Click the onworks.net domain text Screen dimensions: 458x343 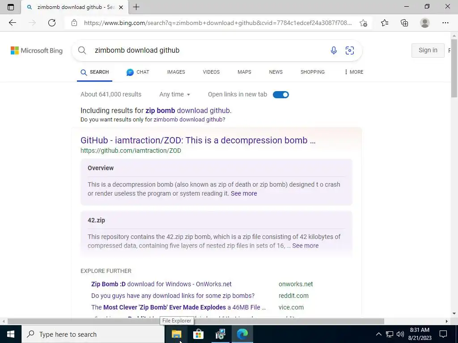click(x=296, y=284)
